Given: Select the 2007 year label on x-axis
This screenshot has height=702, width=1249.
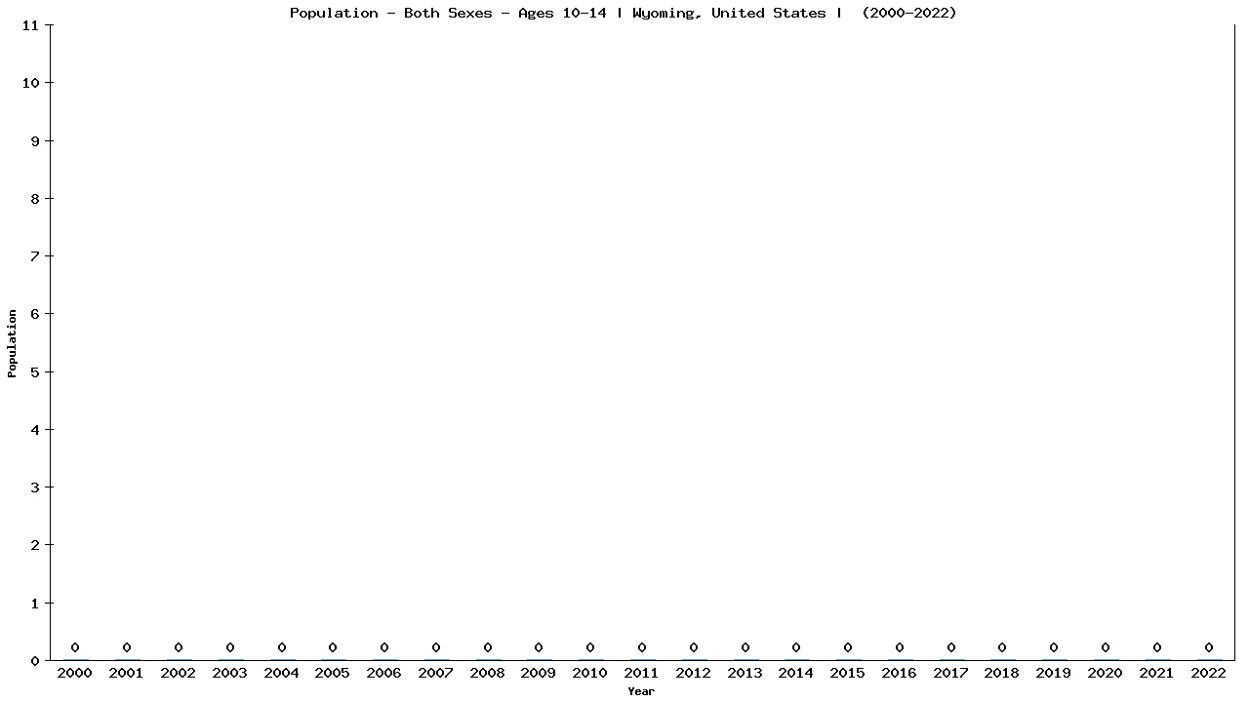Looking at the screenshot, I should (x=436, y=673).
